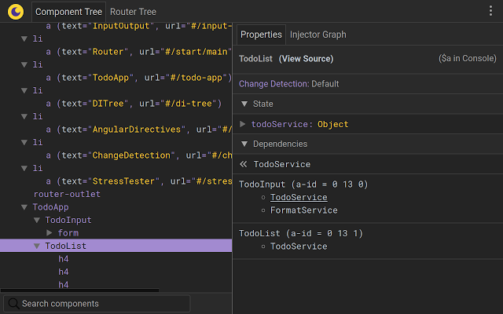This screenshot has width=503, height=314.
Task: Click the underlined TodoService dependency link
Action: 299,198
